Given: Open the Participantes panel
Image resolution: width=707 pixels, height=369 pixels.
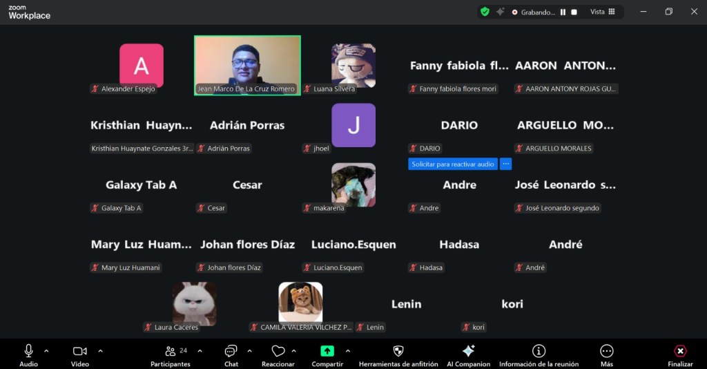Looking at the screenshot, I should tap(171, 355).
